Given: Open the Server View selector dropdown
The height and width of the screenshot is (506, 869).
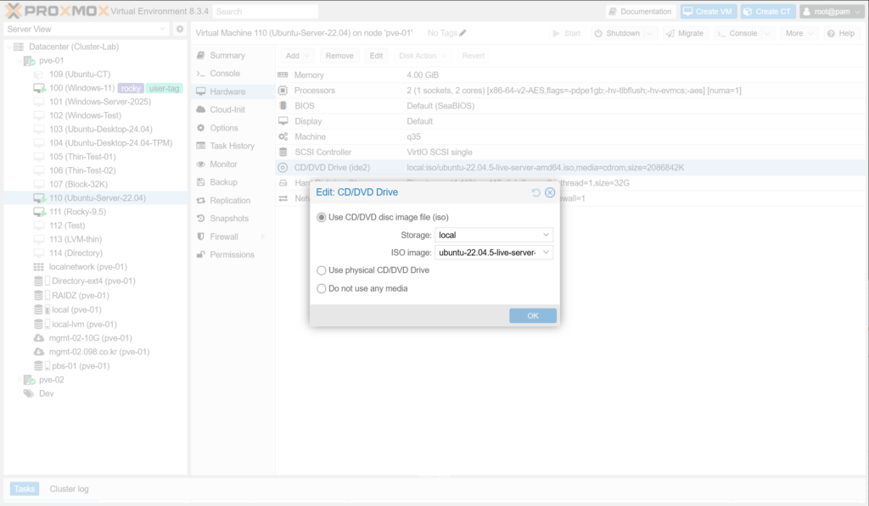Looking at the screenshot, I should [86, 30].
